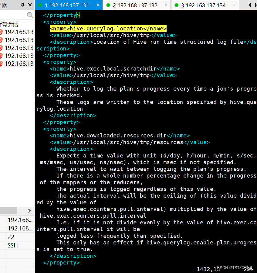Close the session manager panel
Image resolution: width=257 pixels, height=273 pixels.
pyautogui.click(x=30, y=5)
